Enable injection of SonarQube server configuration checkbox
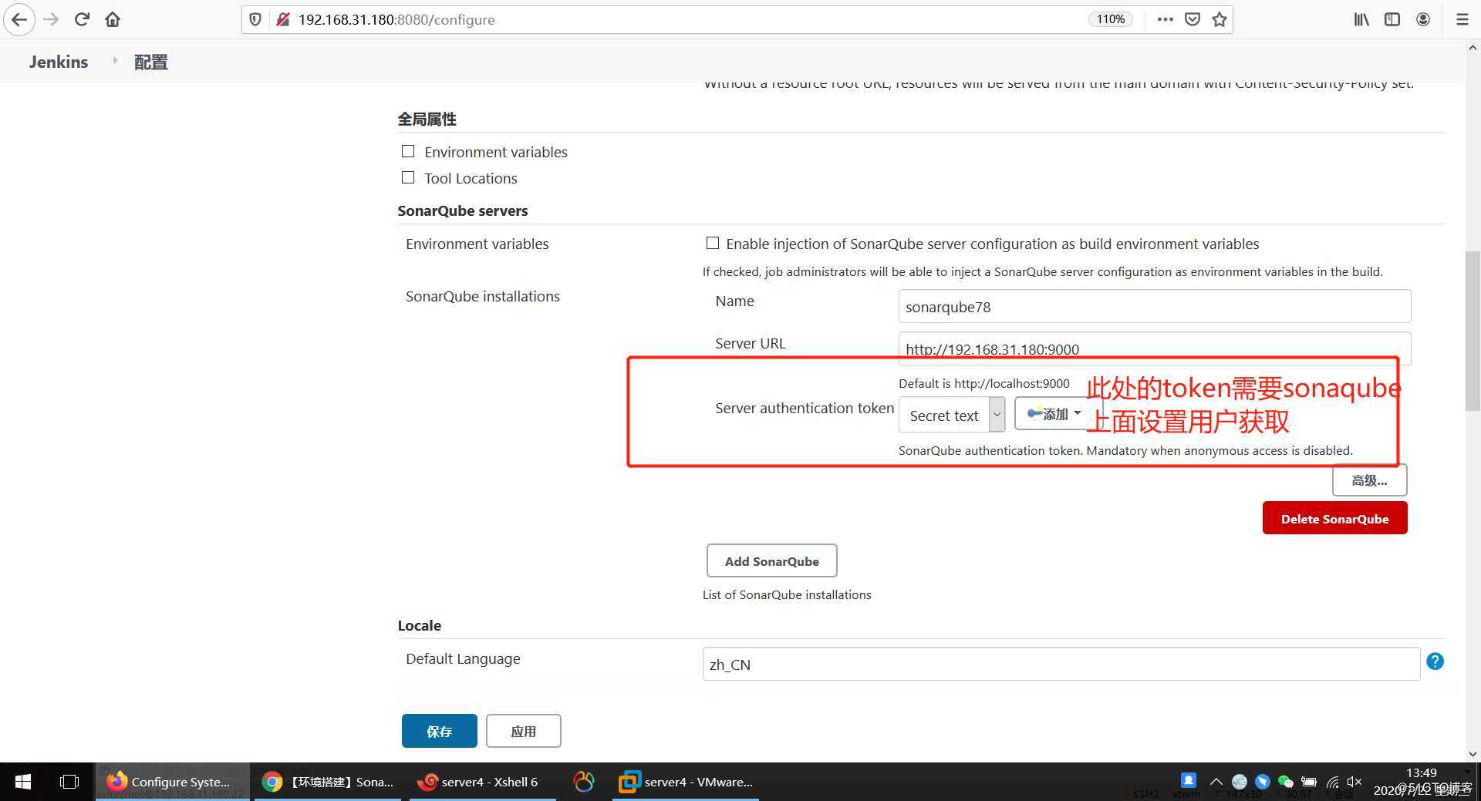 (713, 243)
